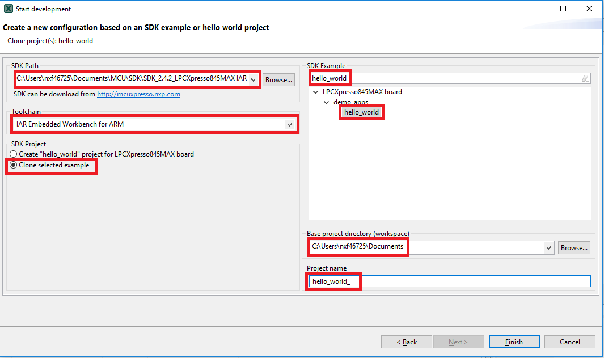Expand the Base project directory dropdown arrow

[548, 247]
